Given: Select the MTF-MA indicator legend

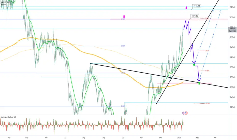Looking at the screenshot, I should pos(4,5).
